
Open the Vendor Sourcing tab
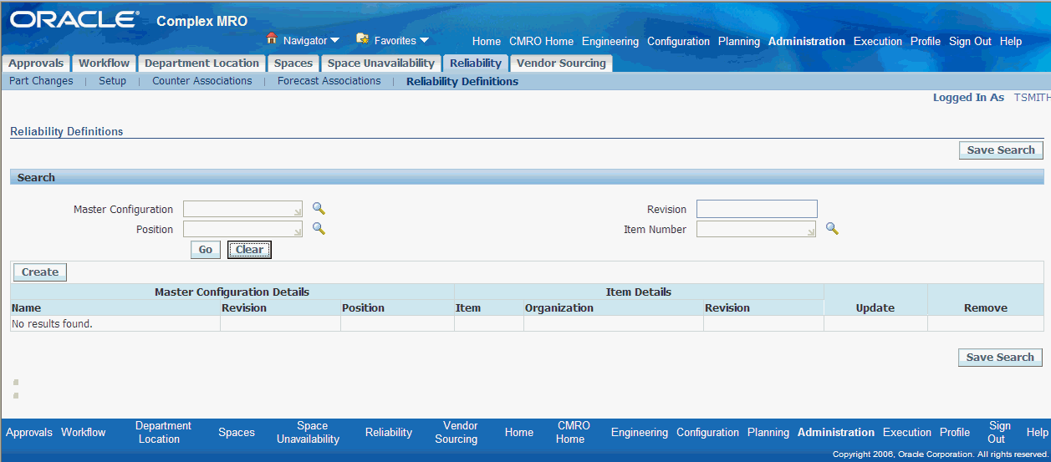pos(561,63)
